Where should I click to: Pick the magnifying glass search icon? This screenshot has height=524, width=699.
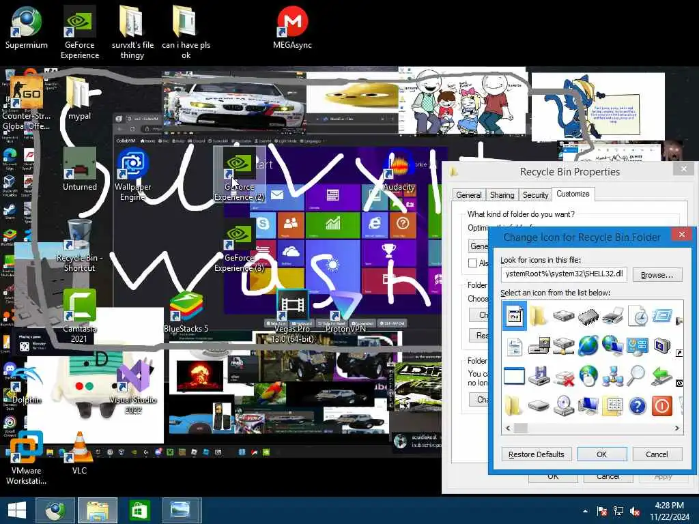coord(637,375)
